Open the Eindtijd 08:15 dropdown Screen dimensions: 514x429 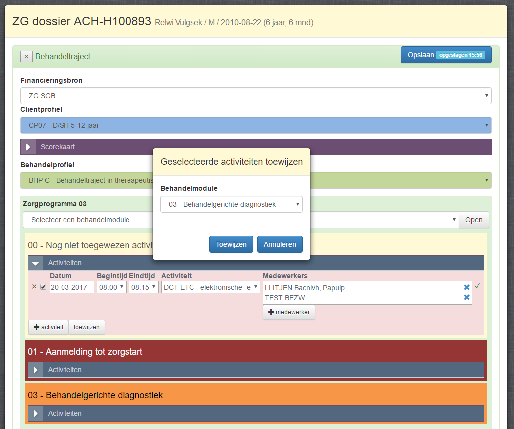[143, 287]
